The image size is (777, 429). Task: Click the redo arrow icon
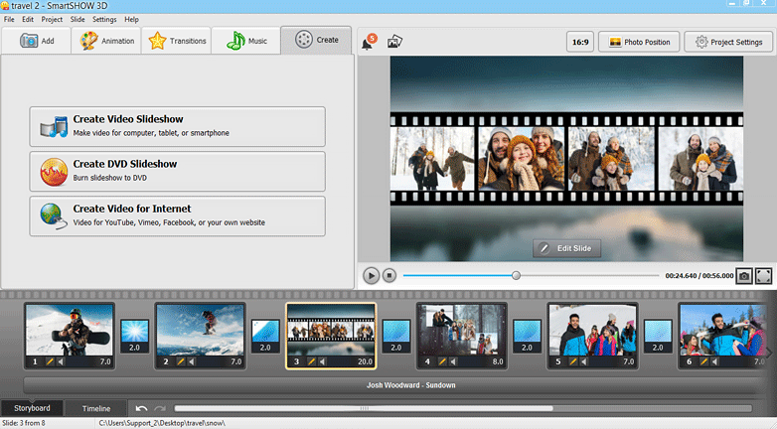[x=159, y=408]
